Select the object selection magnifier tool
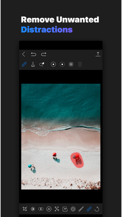The width and height of the screenshot is (122, 217). coord(42,64)
